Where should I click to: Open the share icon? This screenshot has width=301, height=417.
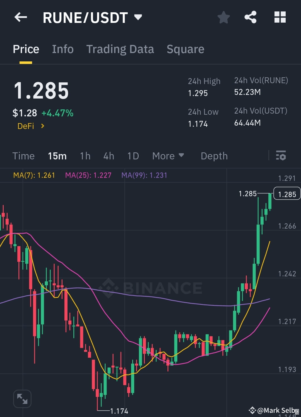tap(250, 17)
